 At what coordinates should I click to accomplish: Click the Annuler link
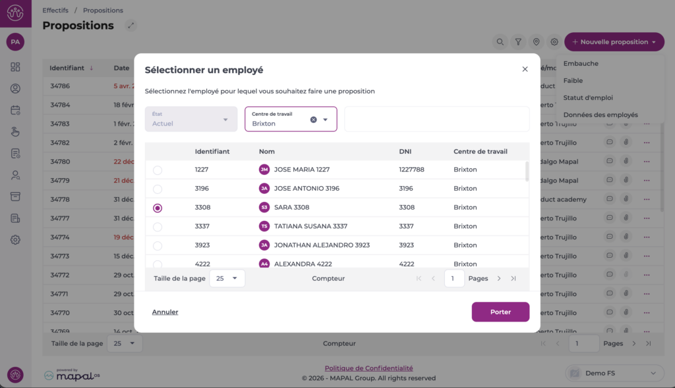coord(165,312)
